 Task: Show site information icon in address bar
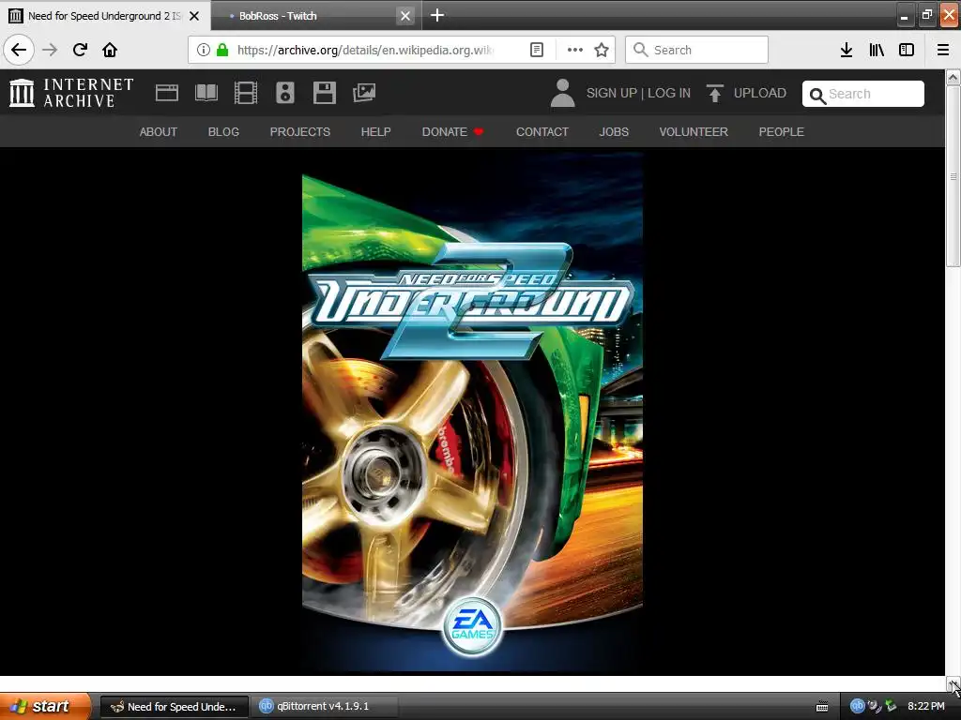coord(204,50)
